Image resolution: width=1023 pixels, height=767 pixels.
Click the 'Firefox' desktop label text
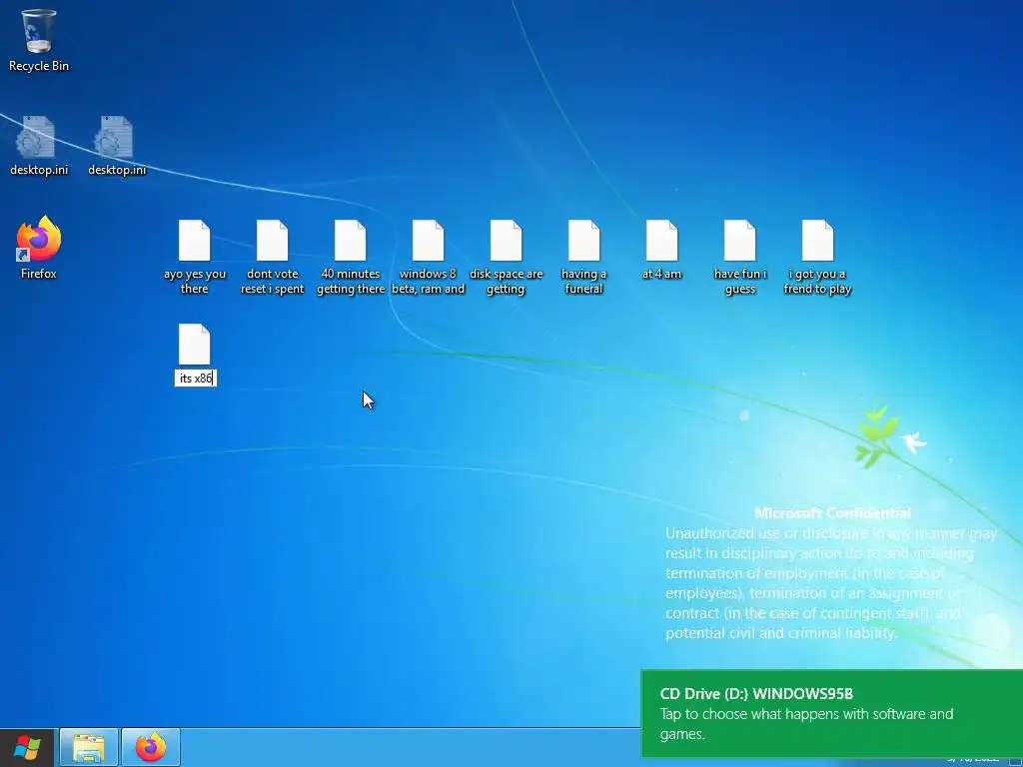coord(39,274)
